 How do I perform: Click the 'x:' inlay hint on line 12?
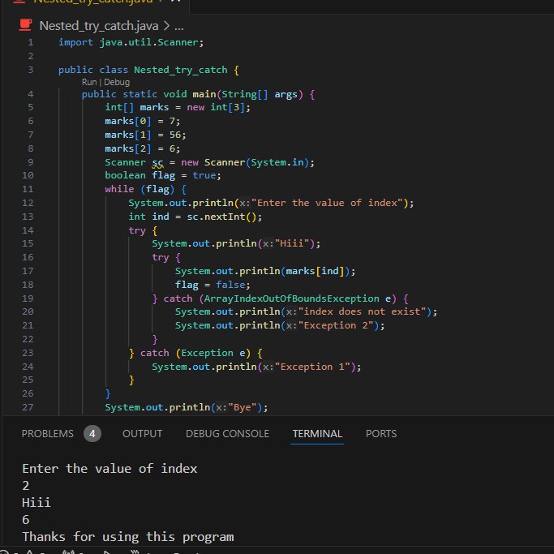(x=245, y=203)
